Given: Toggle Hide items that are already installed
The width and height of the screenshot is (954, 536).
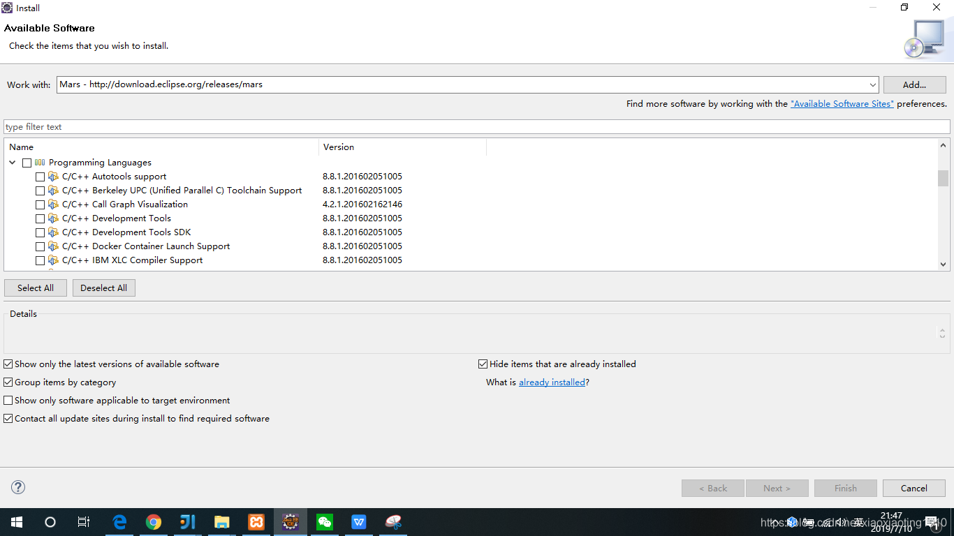Looking at the screenshot, I should 483,364.
